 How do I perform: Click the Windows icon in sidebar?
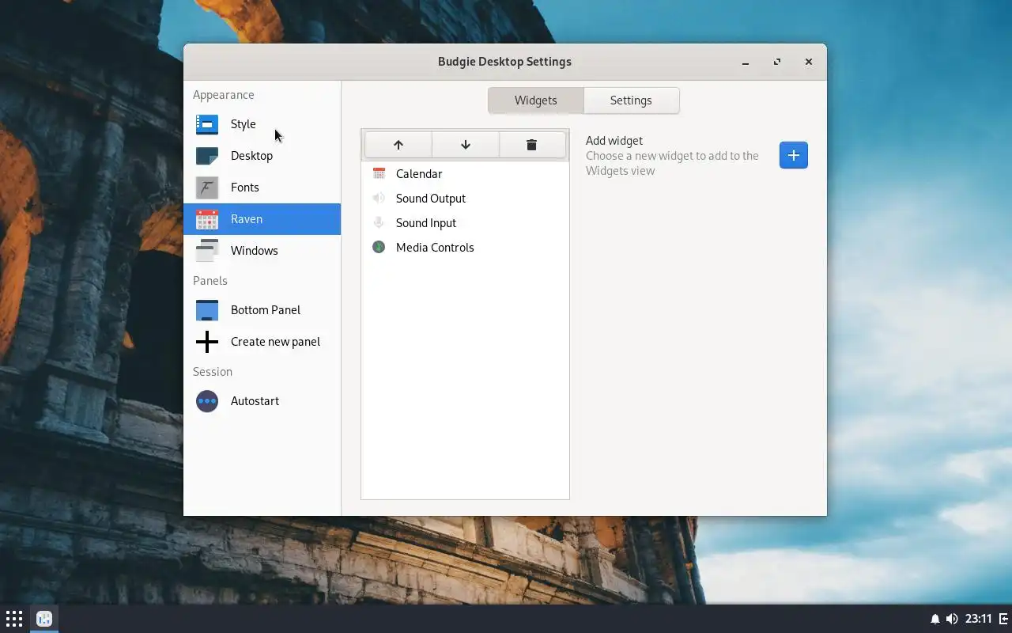click(x=207, y=251)
